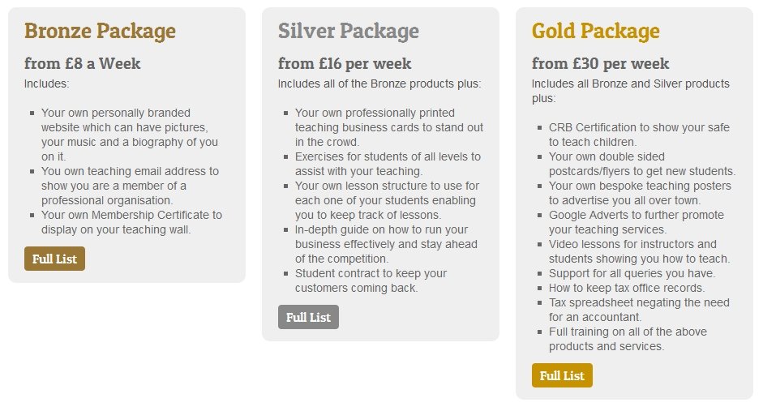Select the 'from £16 per week' price text
The image size is (763, 411).
click(x=345, y=64)
